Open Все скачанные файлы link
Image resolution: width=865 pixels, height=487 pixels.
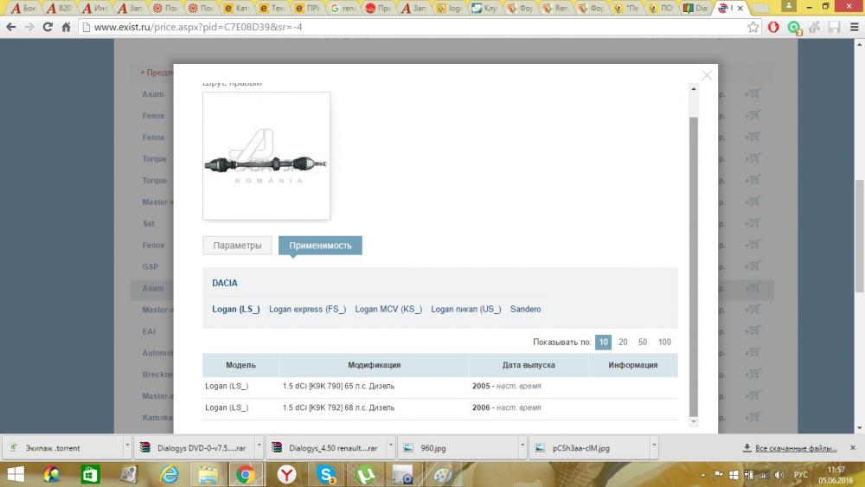[x=796, y=448]
